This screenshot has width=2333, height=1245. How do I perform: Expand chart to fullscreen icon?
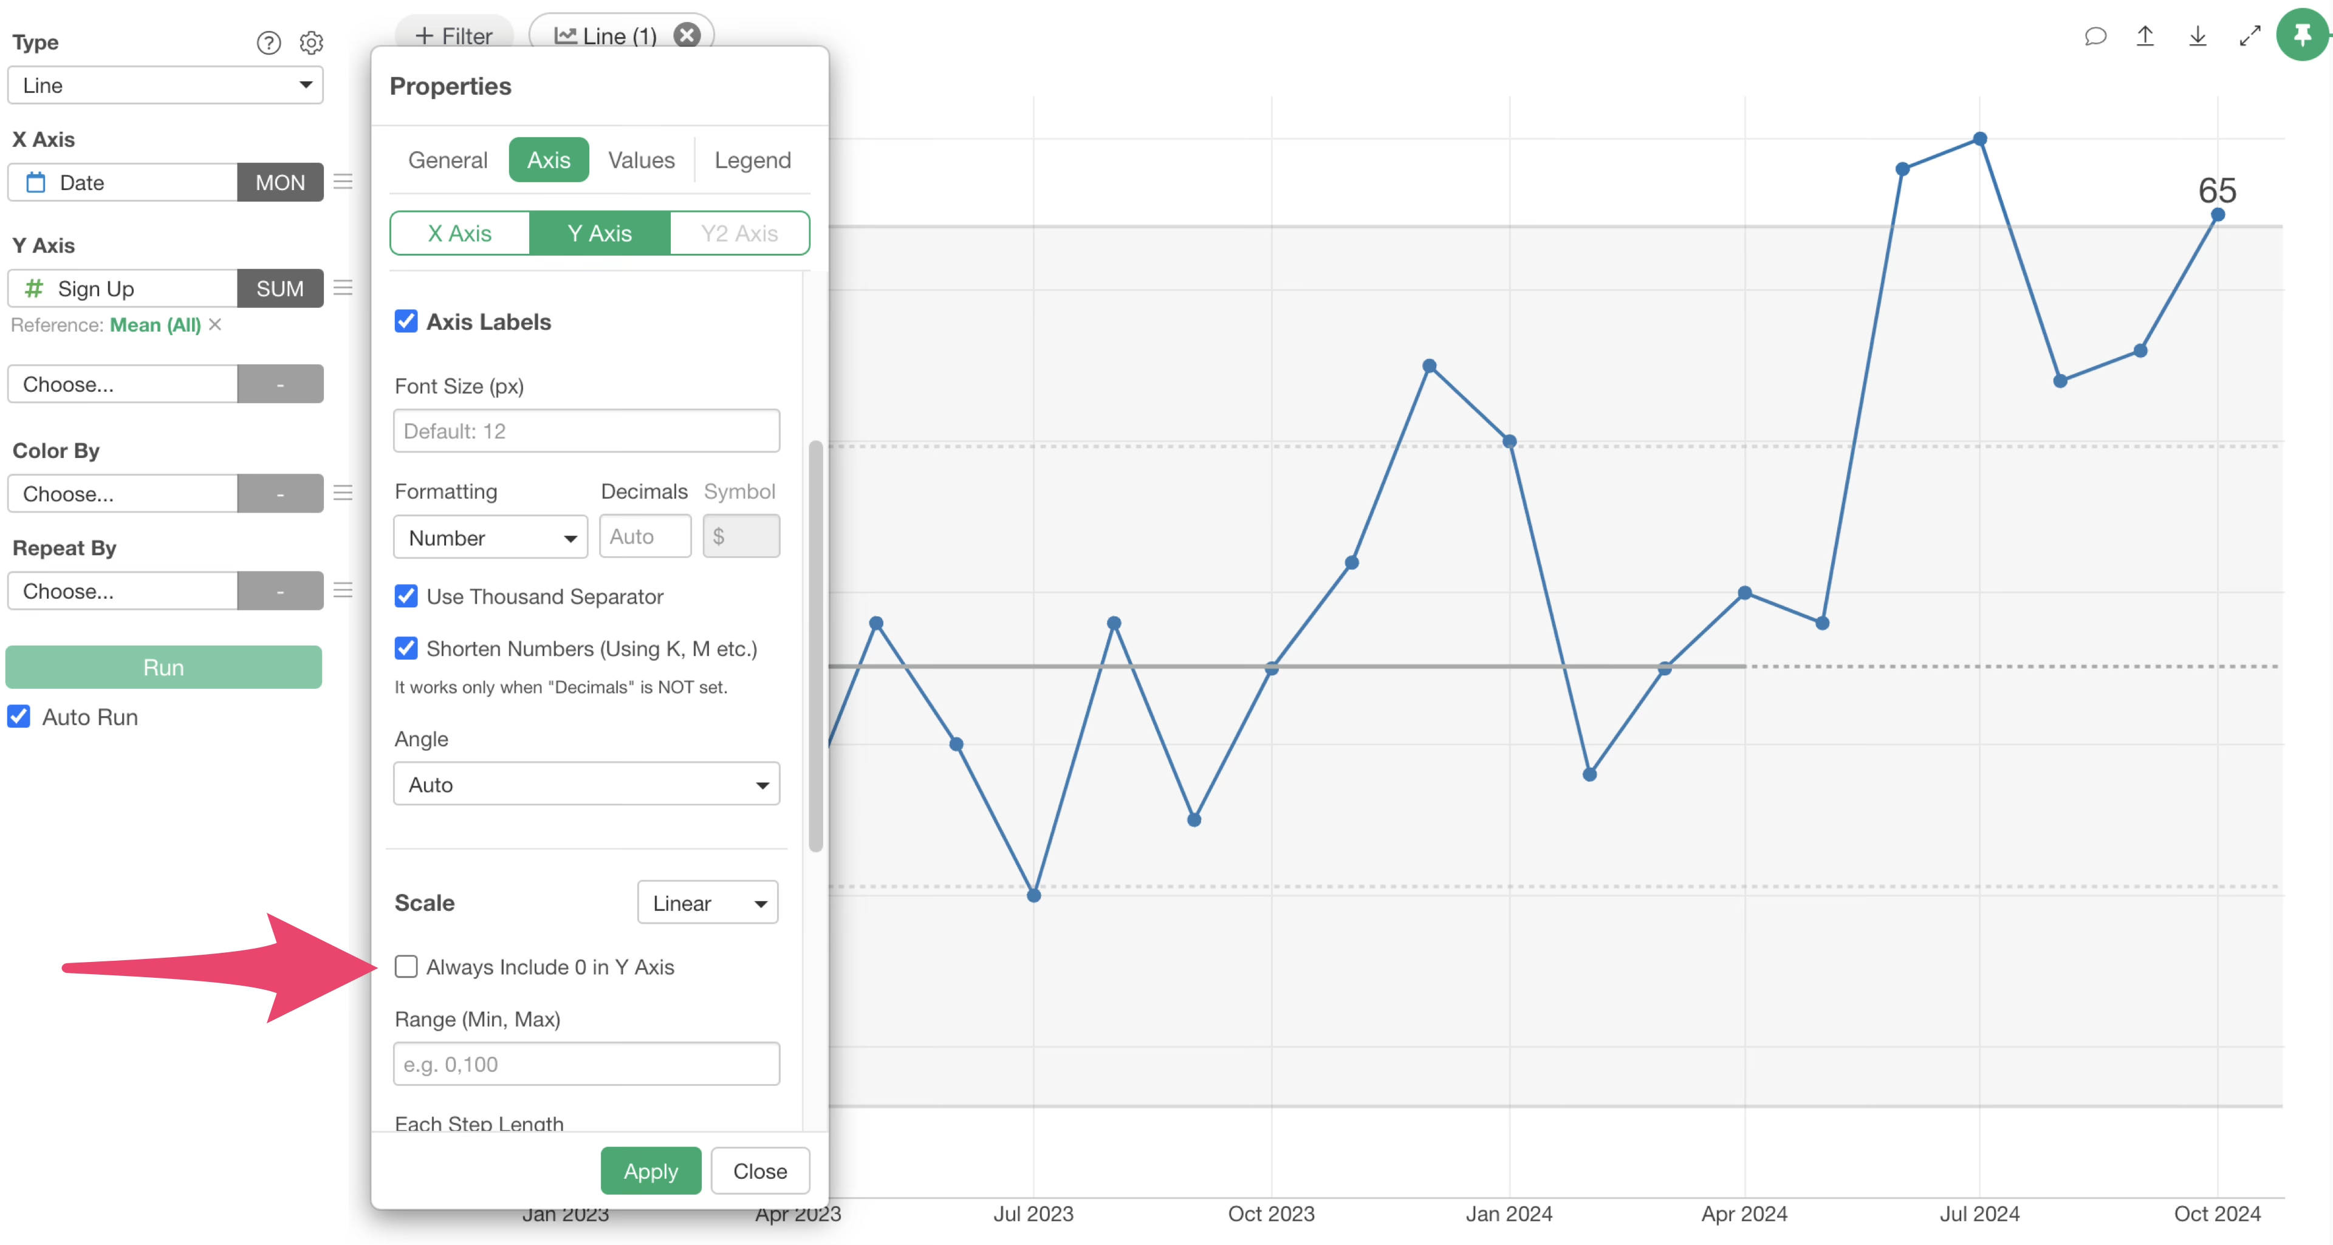(x=2250, y=36)
